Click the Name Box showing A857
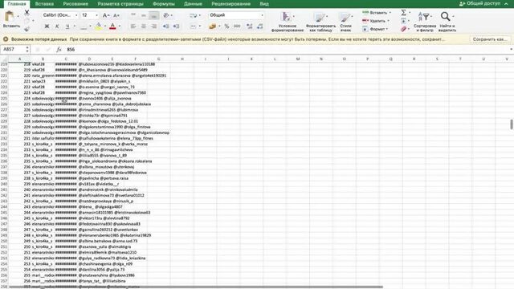The image size is (514, 289). [x=13, y=50]
